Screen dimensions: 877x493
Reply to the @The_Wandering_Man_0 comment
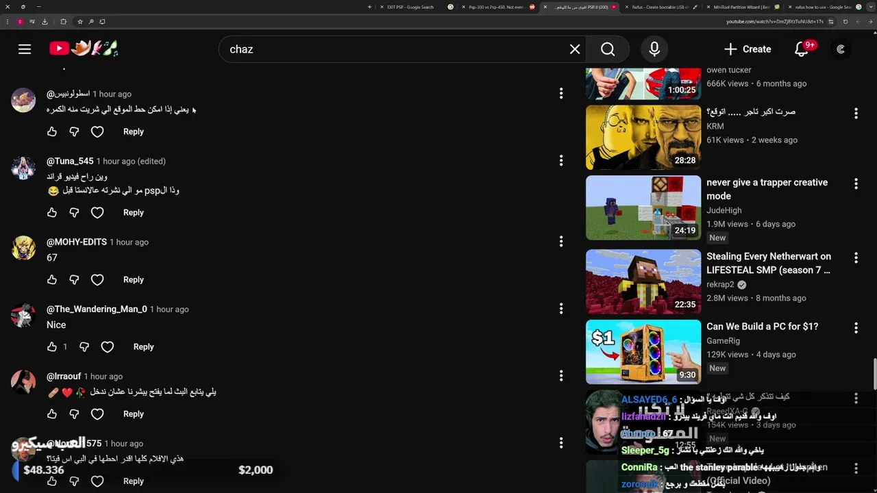[143, 346]
